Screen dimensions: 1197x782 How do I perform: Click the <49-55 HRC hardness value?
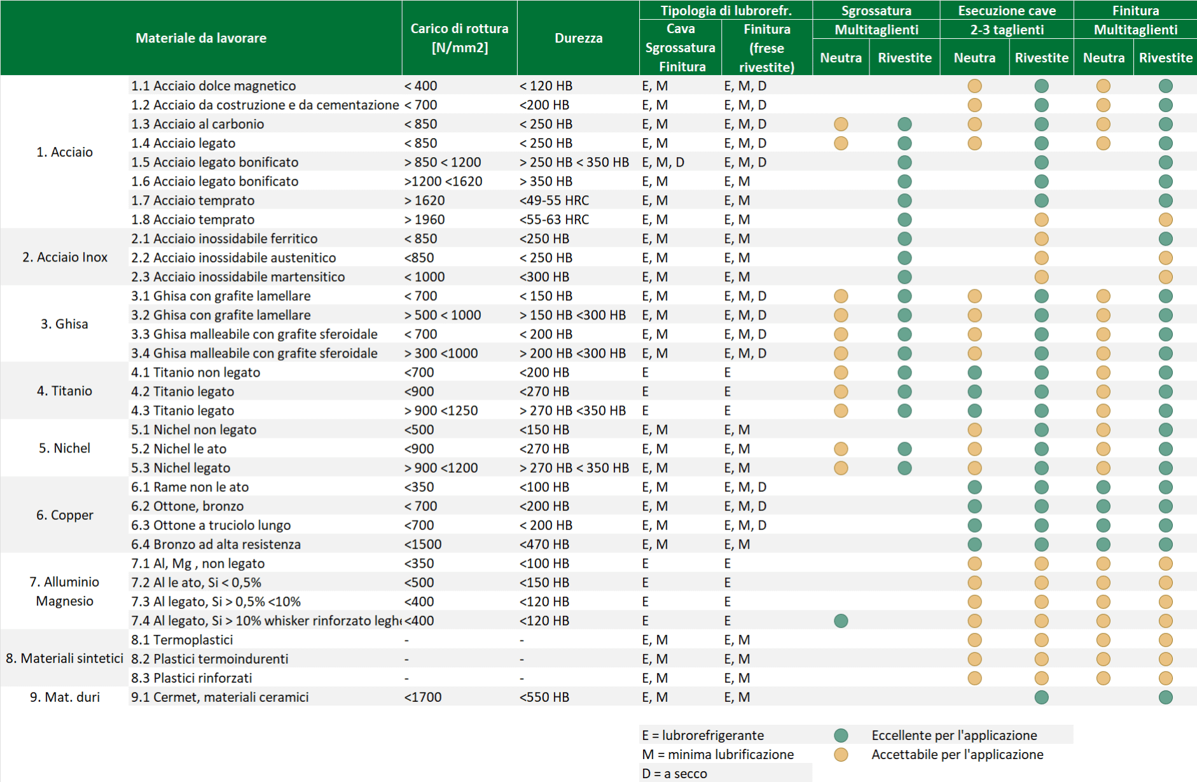(x=554, y=200)
